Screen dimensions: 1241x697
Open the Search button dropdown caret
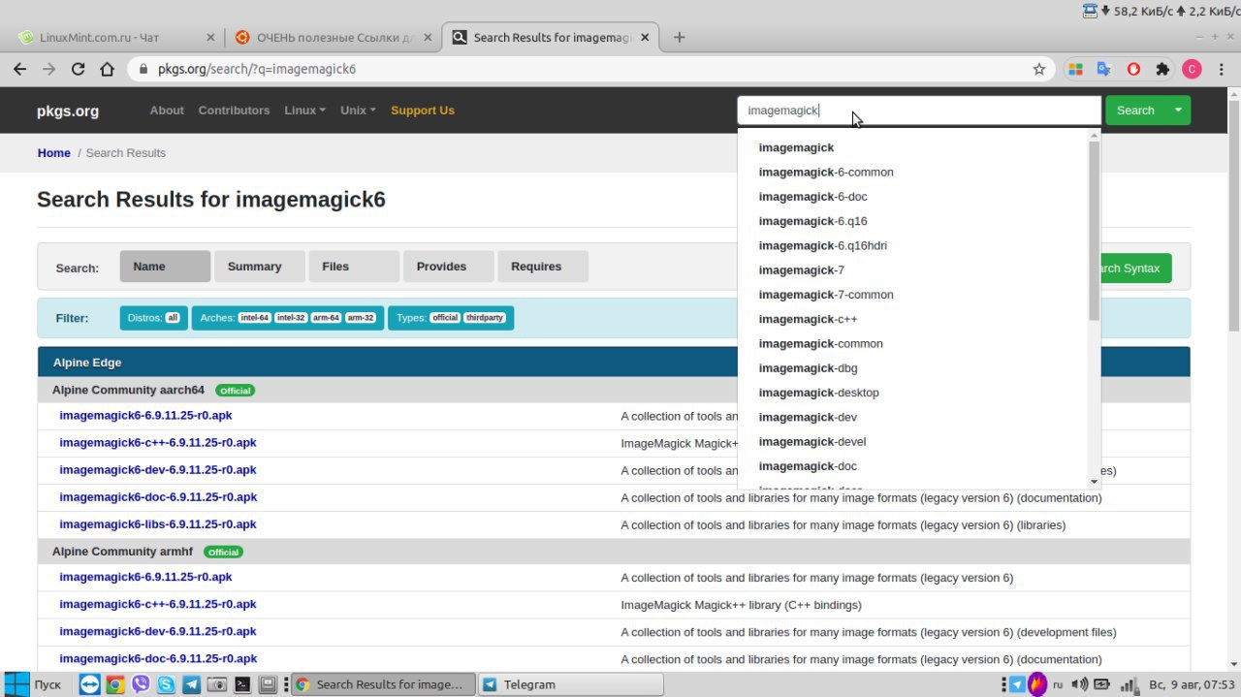(x=1178, y=111)
